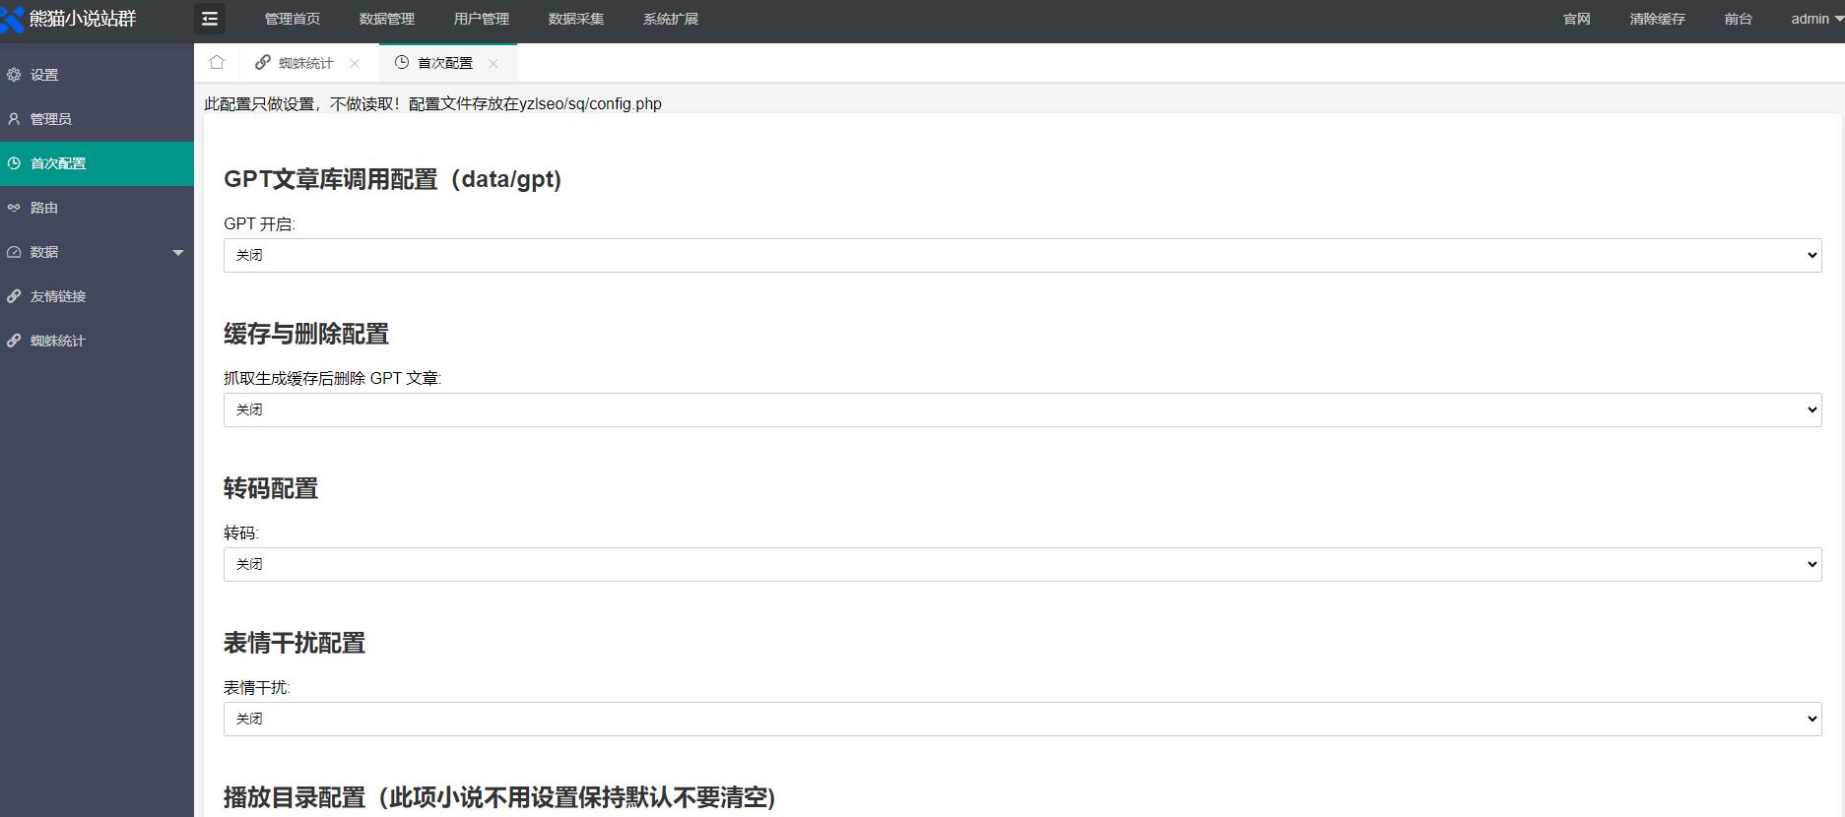The width and height of the screenshot is (1845, 817).
Task: Open 用户管理 in top menu
Action: tap(482, 19)
